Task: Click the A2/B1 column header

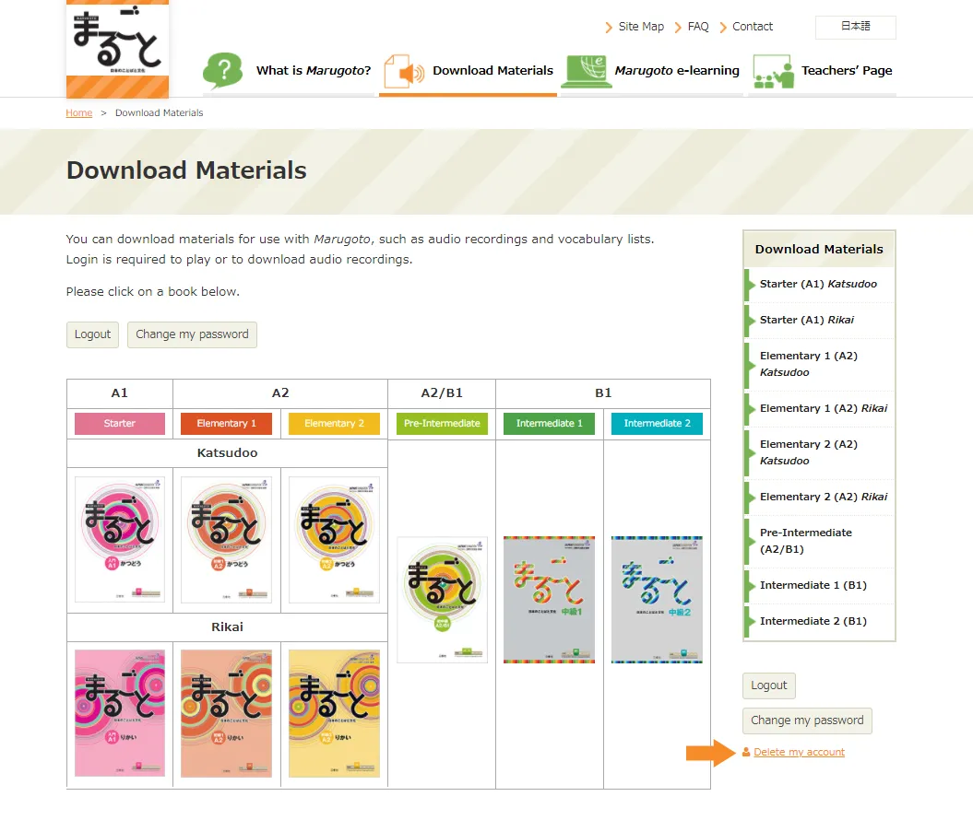Action: point(442,393)
